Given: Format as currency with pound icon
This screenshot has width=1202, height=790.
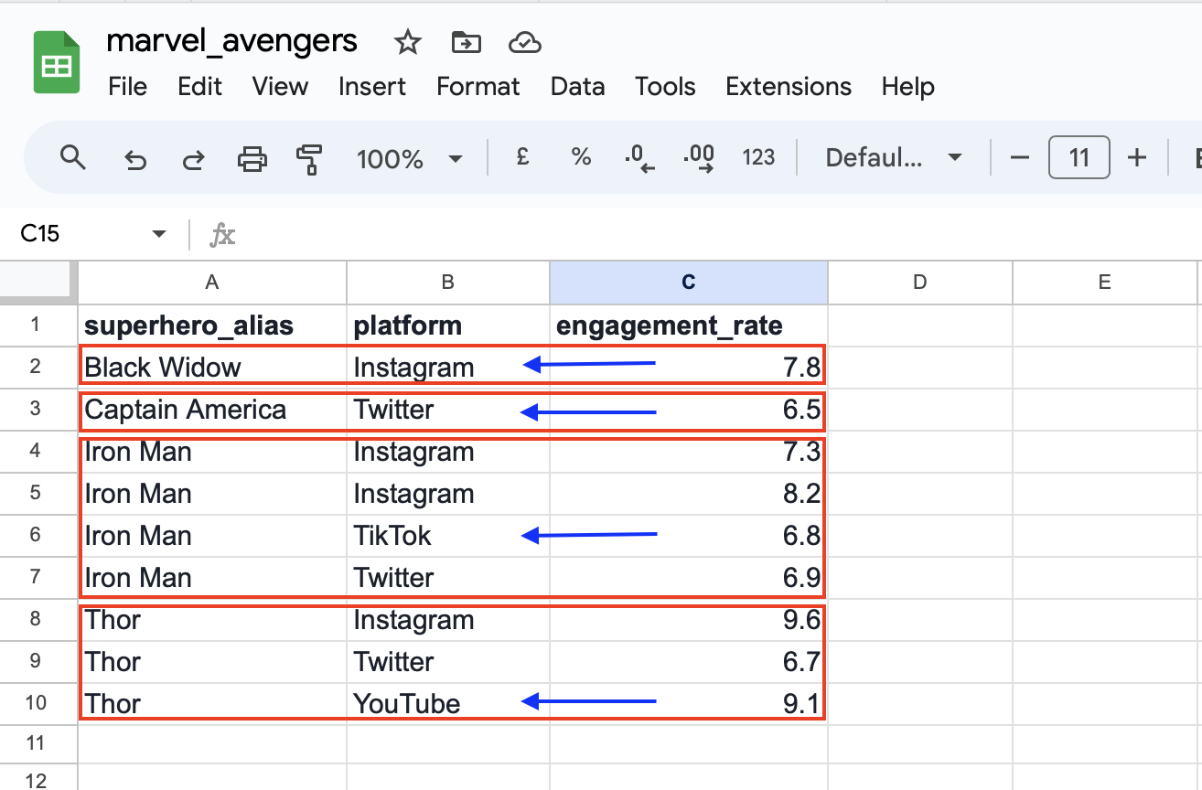Looking at the screenshot, I should [x=522, y=157].
